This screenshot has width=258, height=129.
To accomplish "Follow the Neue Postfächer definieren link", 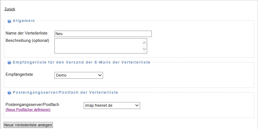I will [x=28, y=110].
